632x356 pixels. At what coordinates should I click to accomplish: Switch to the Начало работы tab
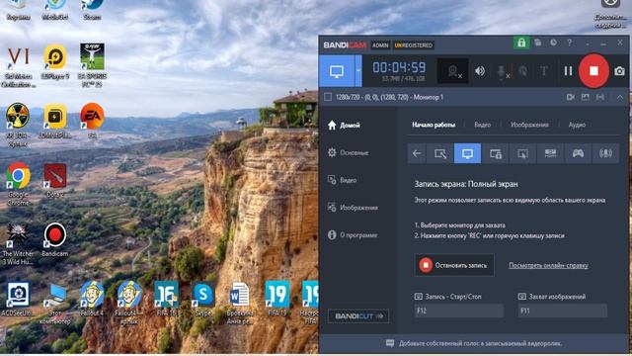[434, 125]
